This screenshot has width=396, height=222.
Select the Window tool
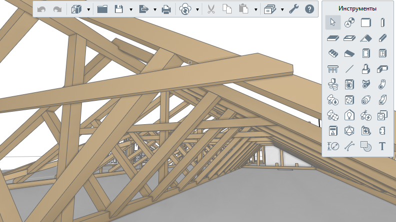(x=383, y=53)
